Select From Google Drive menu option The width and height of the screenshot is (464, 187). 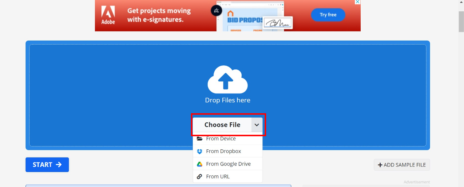227,164
